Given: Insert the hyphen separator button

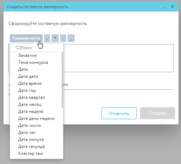Looking at the screenshot, I should click(x=63, y=38).
